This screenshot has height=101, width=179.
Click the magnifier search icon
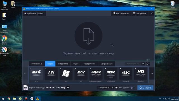pyautogui.click(x=143, y=64)
